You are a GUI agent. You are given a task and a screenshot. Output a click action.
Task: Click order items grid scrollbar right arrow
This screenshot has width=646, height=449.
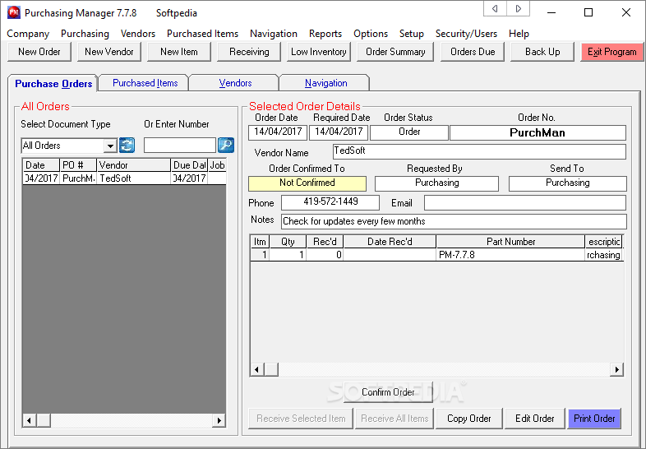616,369
